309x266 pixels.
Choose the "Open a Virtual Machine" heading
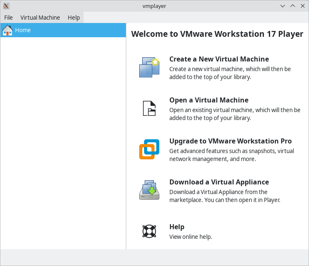(209, 100)
